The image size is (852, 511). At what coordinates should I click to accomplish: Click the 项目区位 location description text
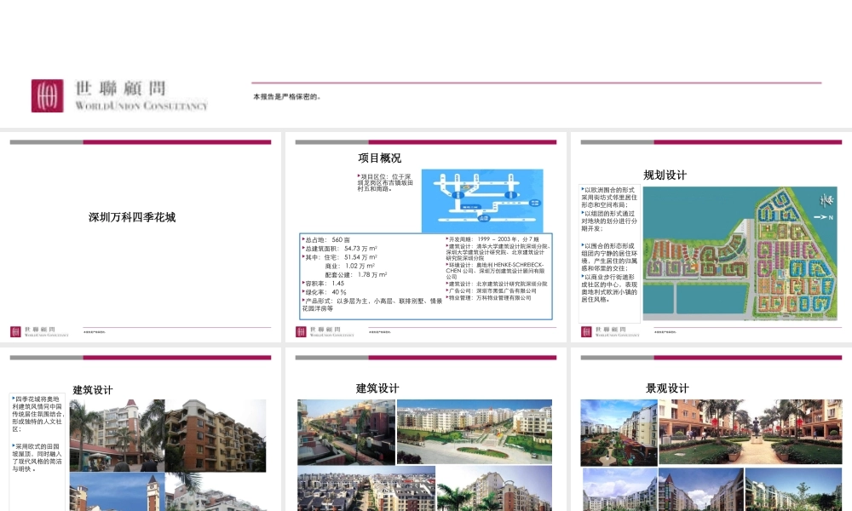click(388, 183)
